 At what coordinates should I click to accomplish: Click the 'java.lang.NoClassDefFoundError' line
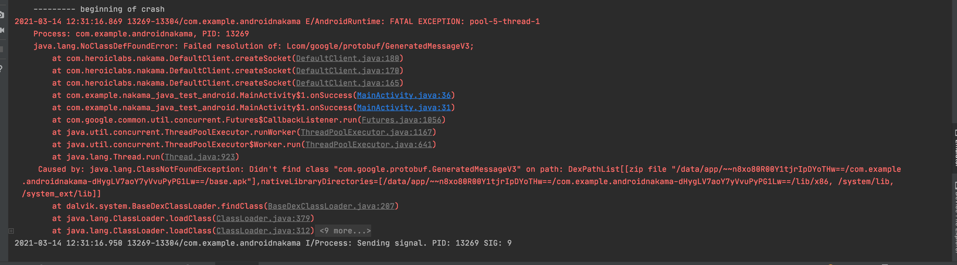(253, 46)
